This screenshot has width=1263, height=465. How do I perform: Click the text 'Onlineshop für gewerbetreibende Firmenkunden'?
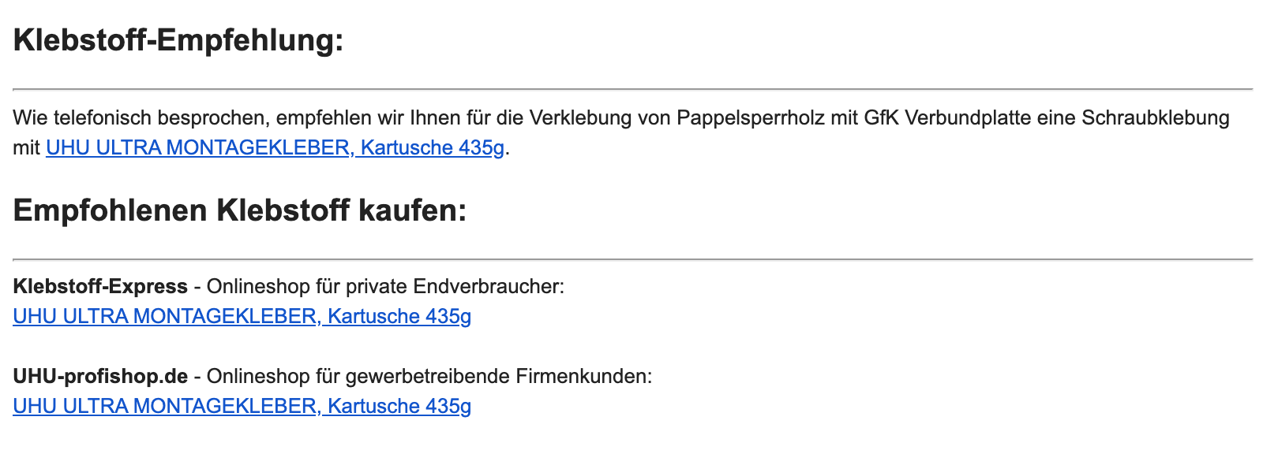click(429, 376)
